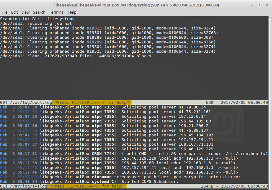Close the terminal window

(x=267, y=5)
